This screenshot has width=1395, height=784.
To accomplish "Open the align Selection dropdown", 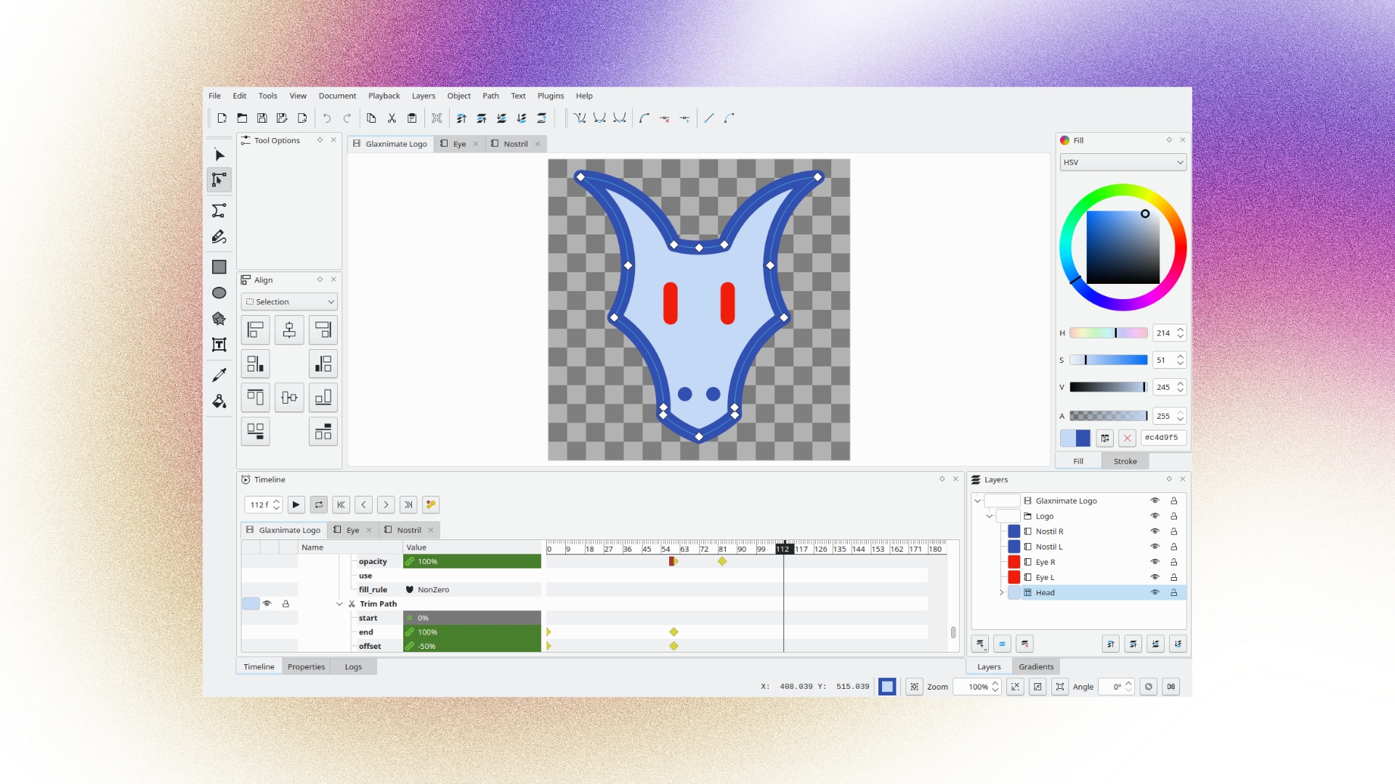I will tap(289, 302).
